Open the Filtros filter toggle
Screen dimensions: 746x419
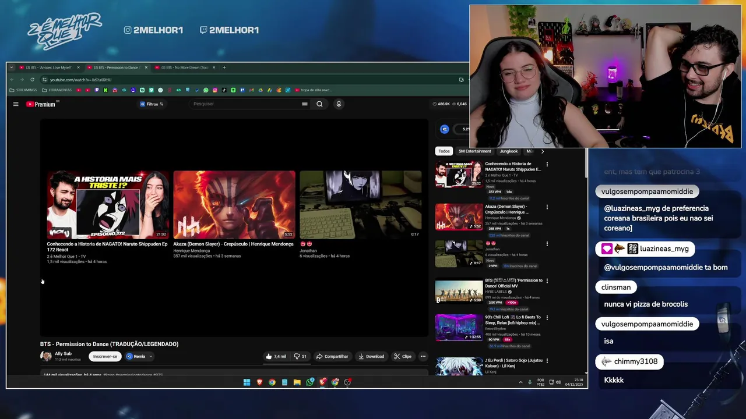point(152,104)
